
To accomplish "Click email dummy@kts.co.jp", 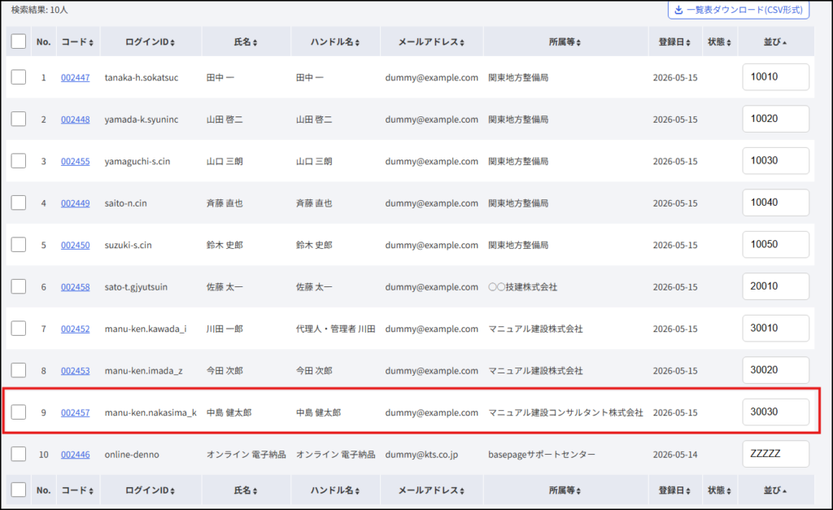I will pos(422,455).
